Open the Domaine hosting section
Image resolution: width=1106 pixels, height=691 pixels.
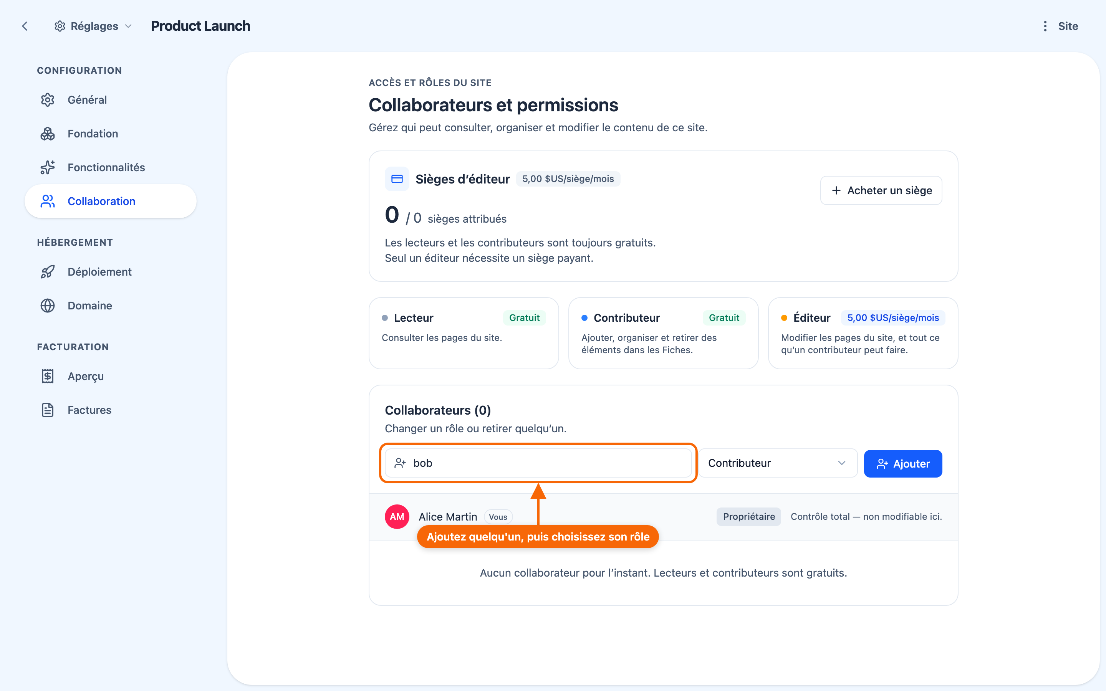(111, 305)
